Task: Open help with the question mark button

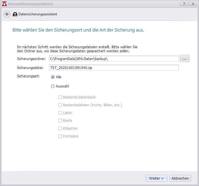Action: coord(184,4)
